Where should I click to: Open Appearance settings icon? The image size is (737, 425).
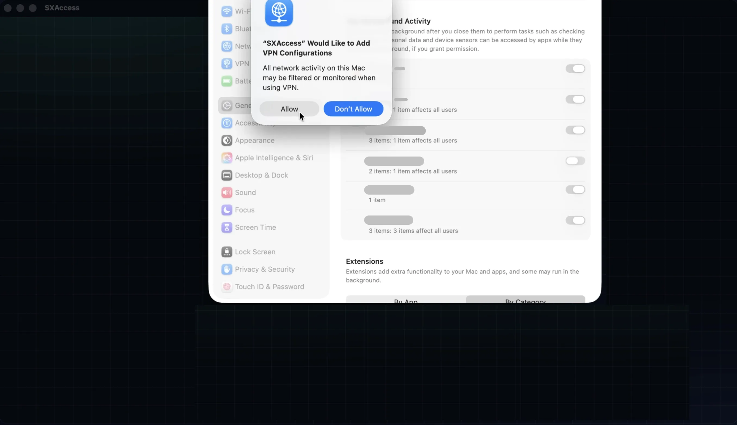point(227,140)
